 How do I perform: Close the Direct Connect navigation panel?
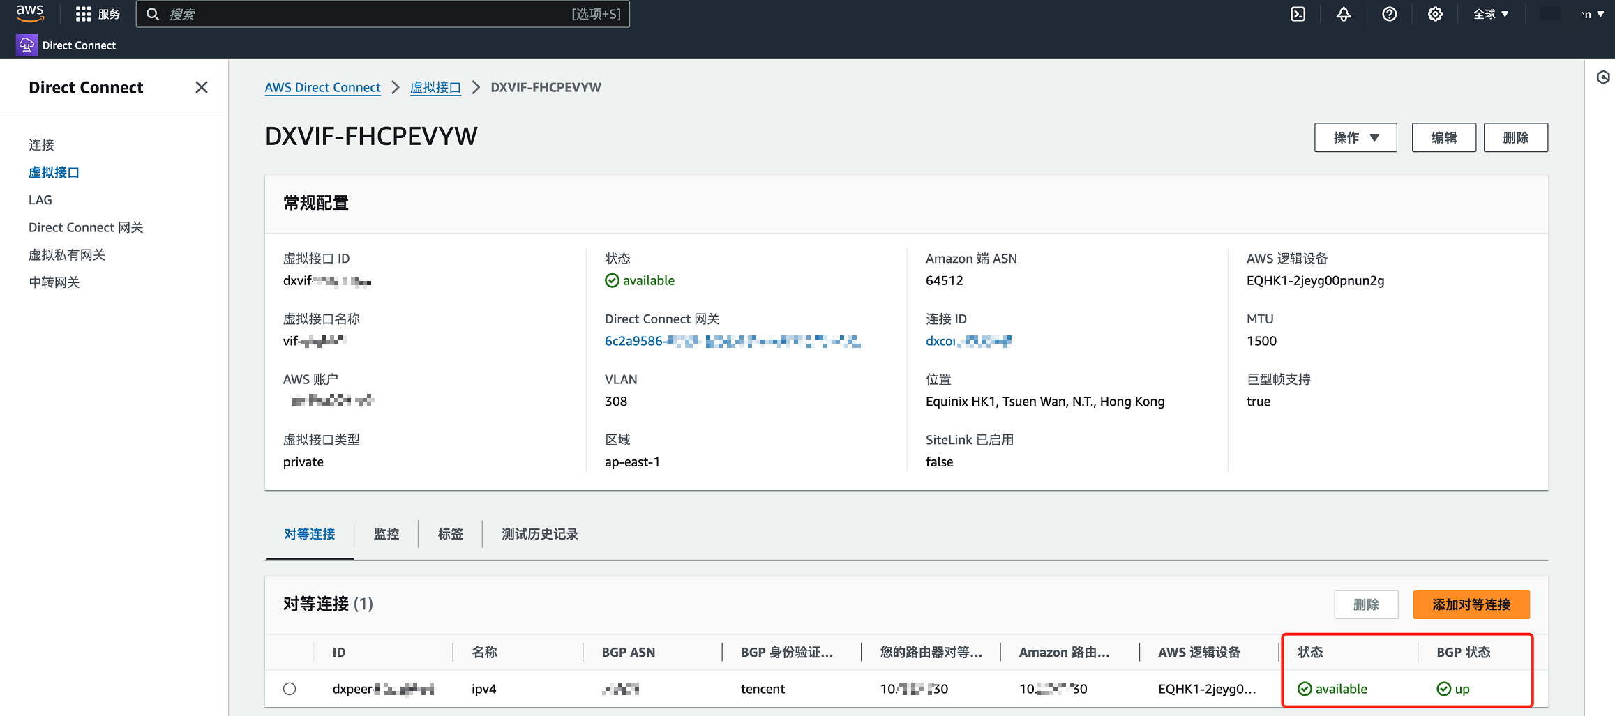(x=202, y=87)
